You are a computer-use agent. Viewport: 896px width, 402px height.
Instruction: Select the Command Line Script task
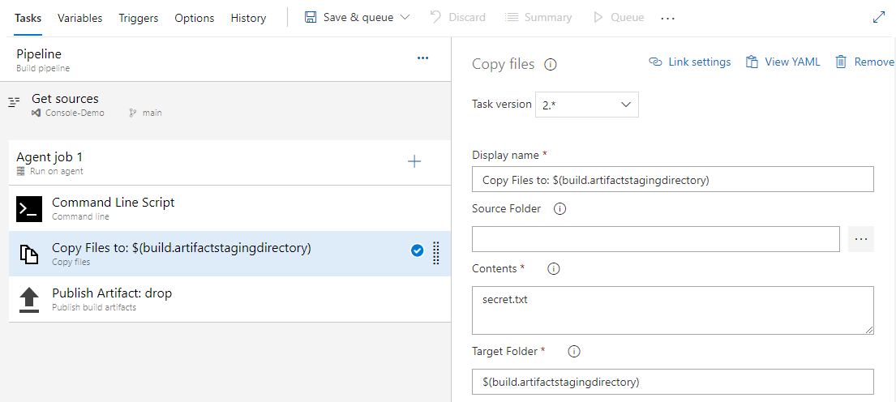click(229, 207)
